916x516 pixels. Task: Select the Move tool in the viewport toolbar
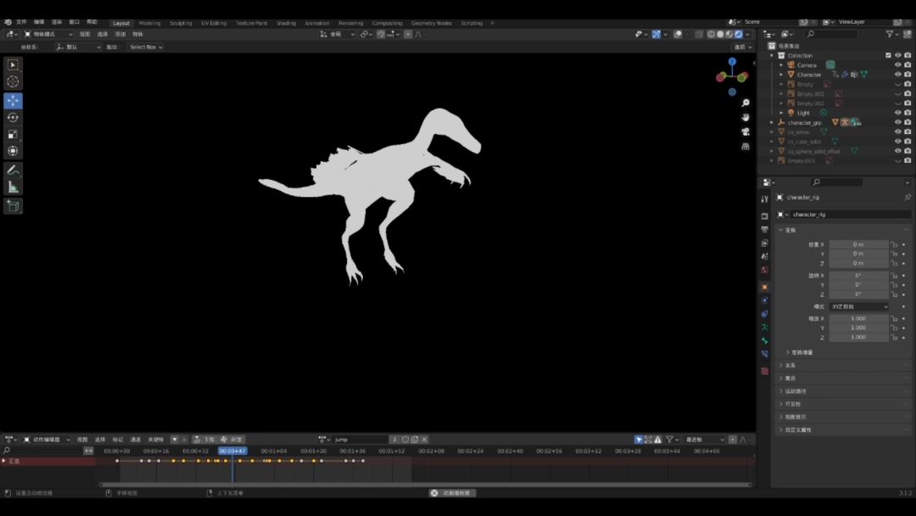[x=13, y=100]
